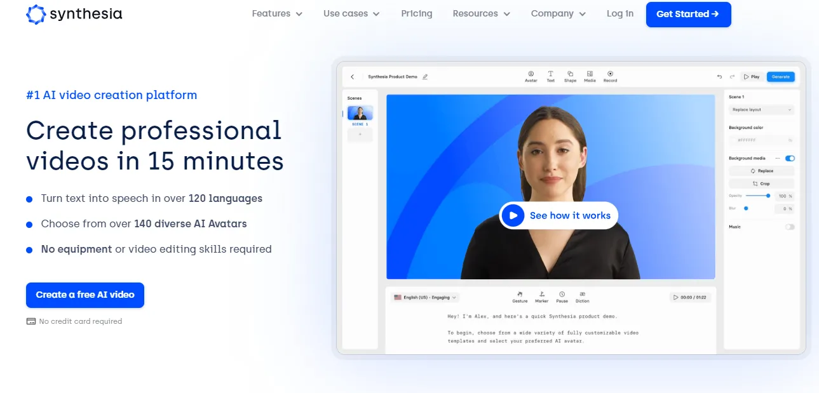This screenshot has height=393, width=819.
Task: Go back using the editor's back arrow
Action: [x=353, y=77]
